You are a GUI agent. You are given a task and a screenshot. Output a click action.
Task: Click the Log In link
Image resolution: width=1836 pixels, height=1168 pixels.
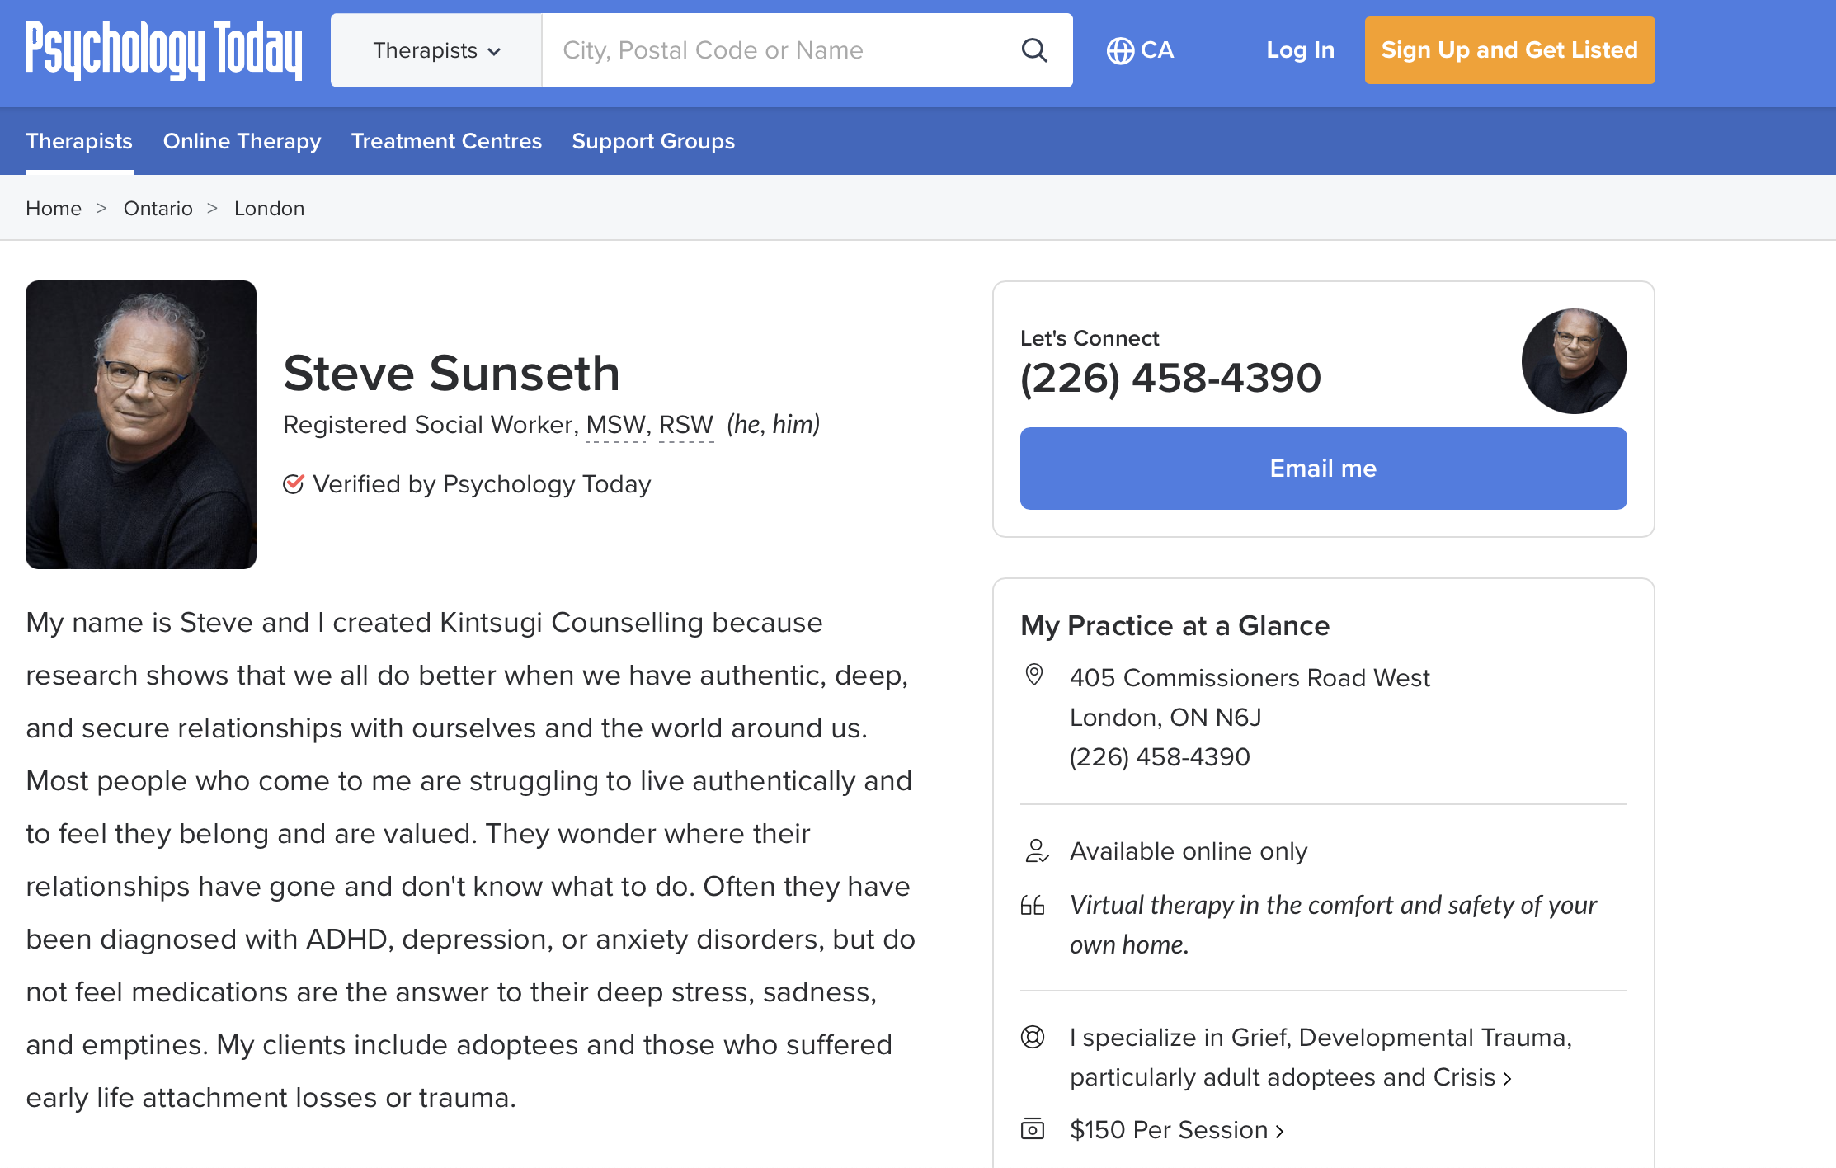pyautogui.click(x=1300, y=50)
